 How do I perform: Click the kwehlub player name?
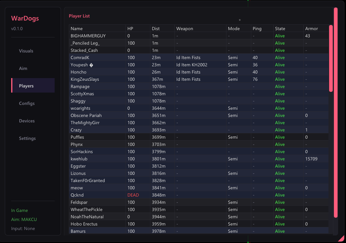pyautogui.click(x=79, y=159)
